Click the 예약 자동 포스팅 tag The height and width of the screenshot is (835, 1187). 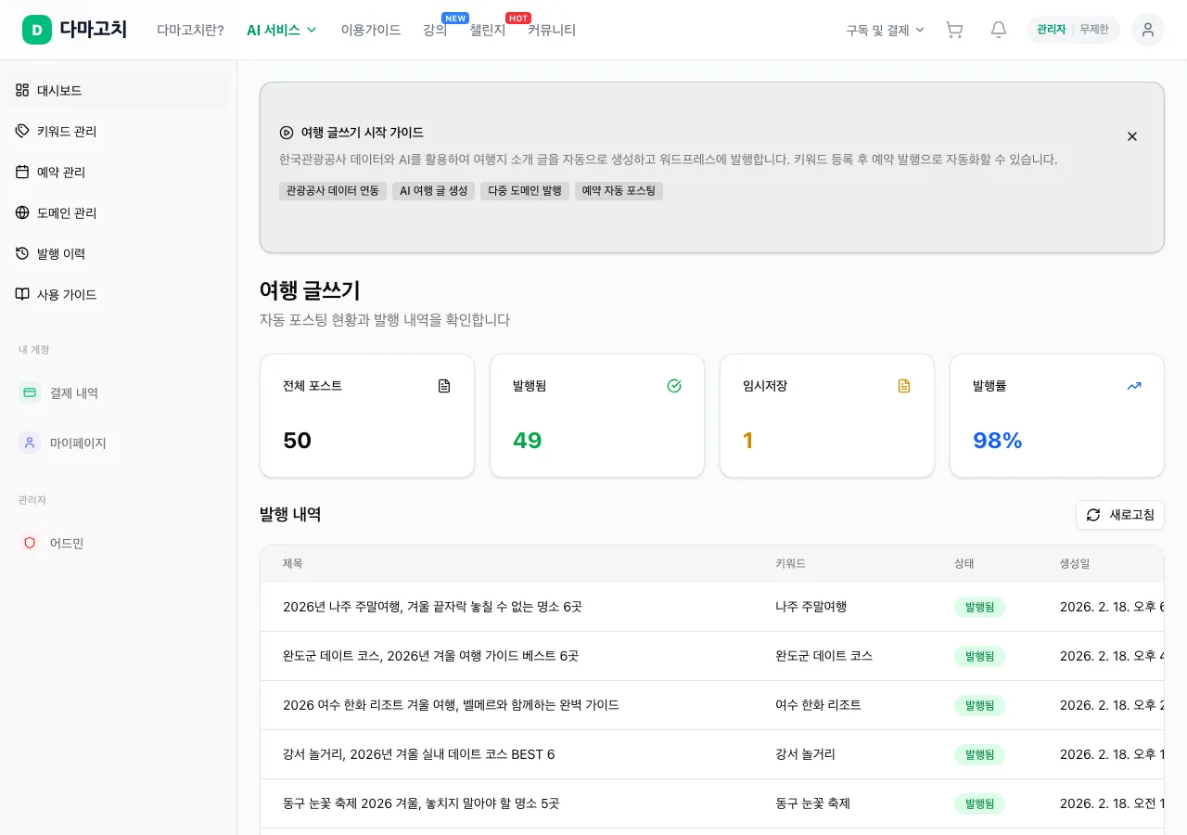coord(619,191)
